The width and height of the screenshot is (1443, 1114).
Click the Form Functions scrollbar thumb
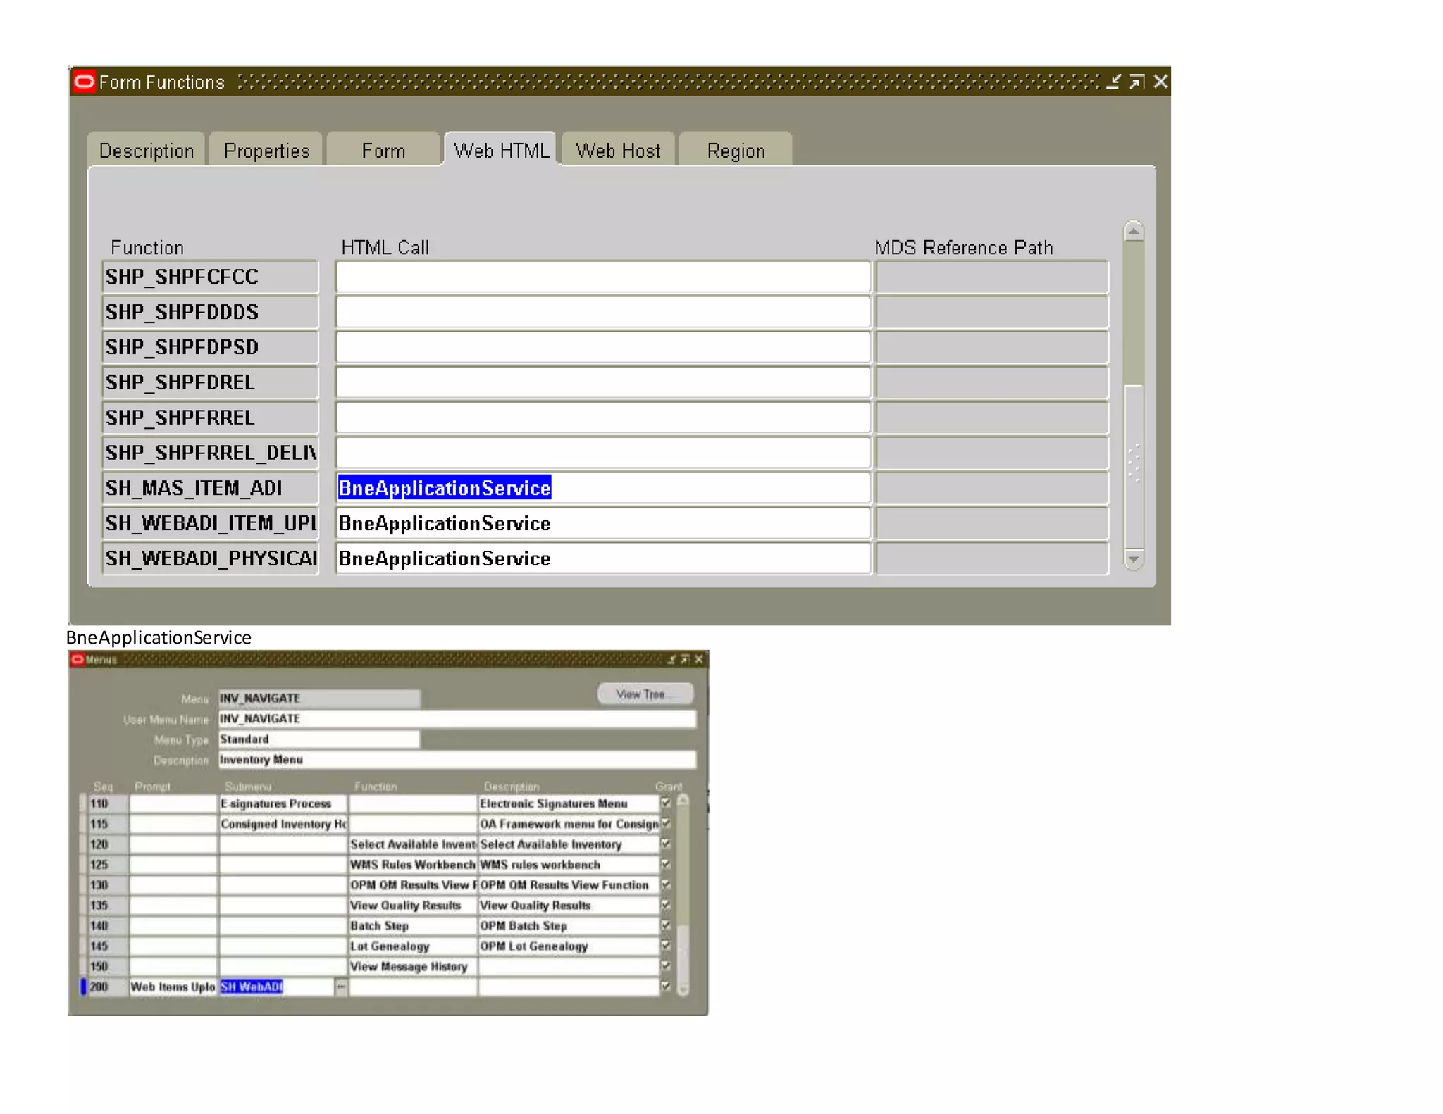pyautogui.click(x=1134, y=466)
